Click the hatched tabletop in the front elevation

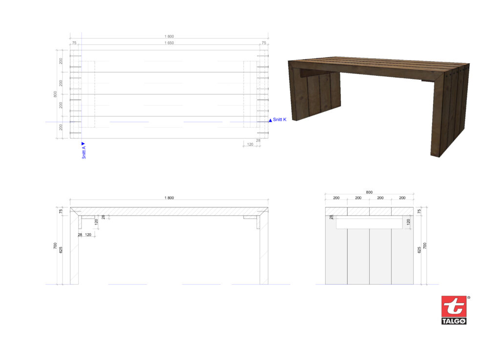click(x=169, y=211)
